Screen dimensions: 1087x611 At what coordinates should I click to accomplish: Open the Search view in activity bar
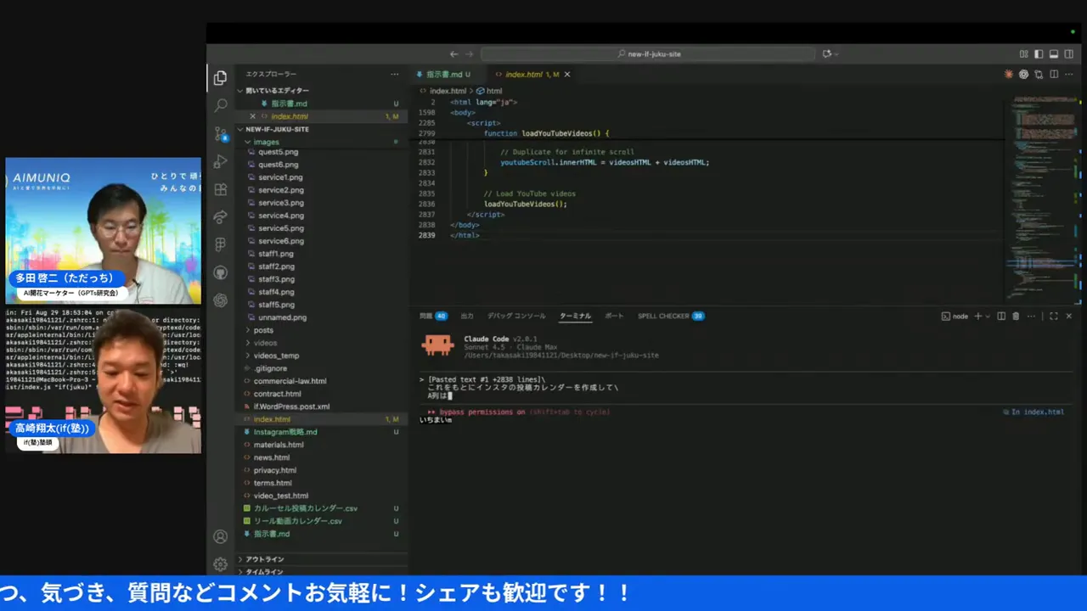click(221, 105)
